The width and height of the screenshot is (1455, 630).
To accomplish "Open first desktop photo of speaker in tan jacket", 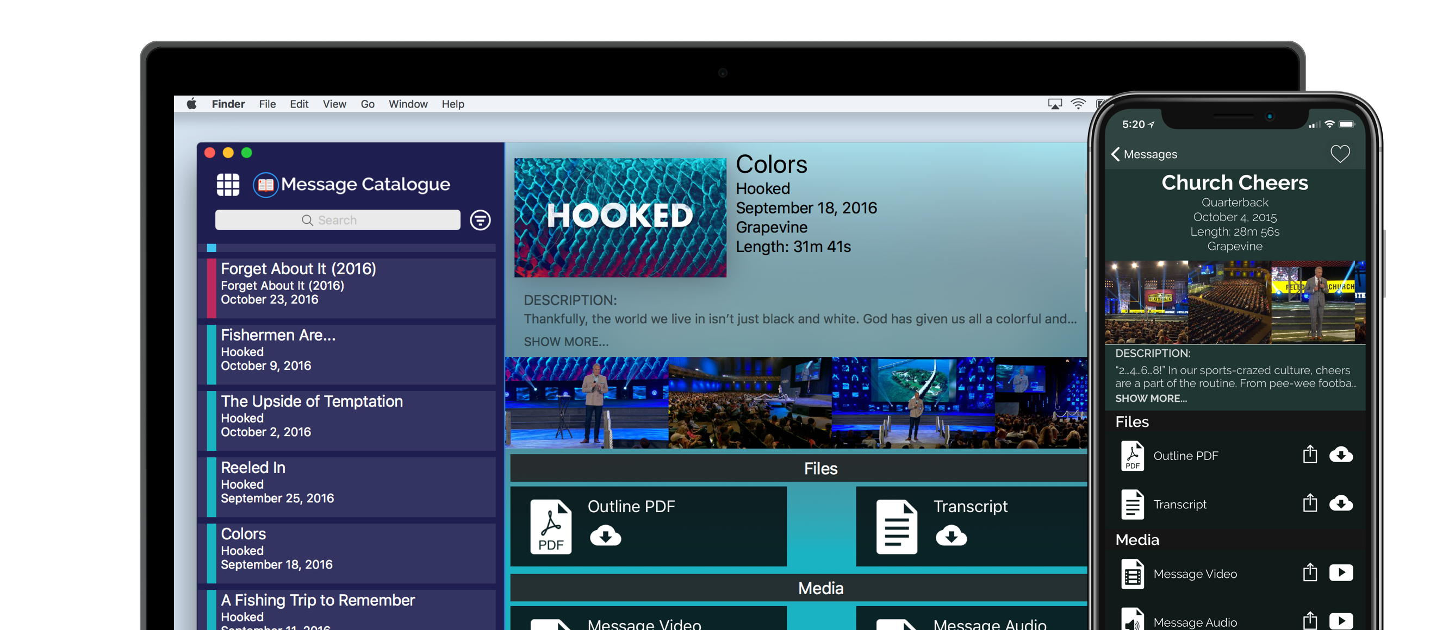I will click(x=586, y=402).
